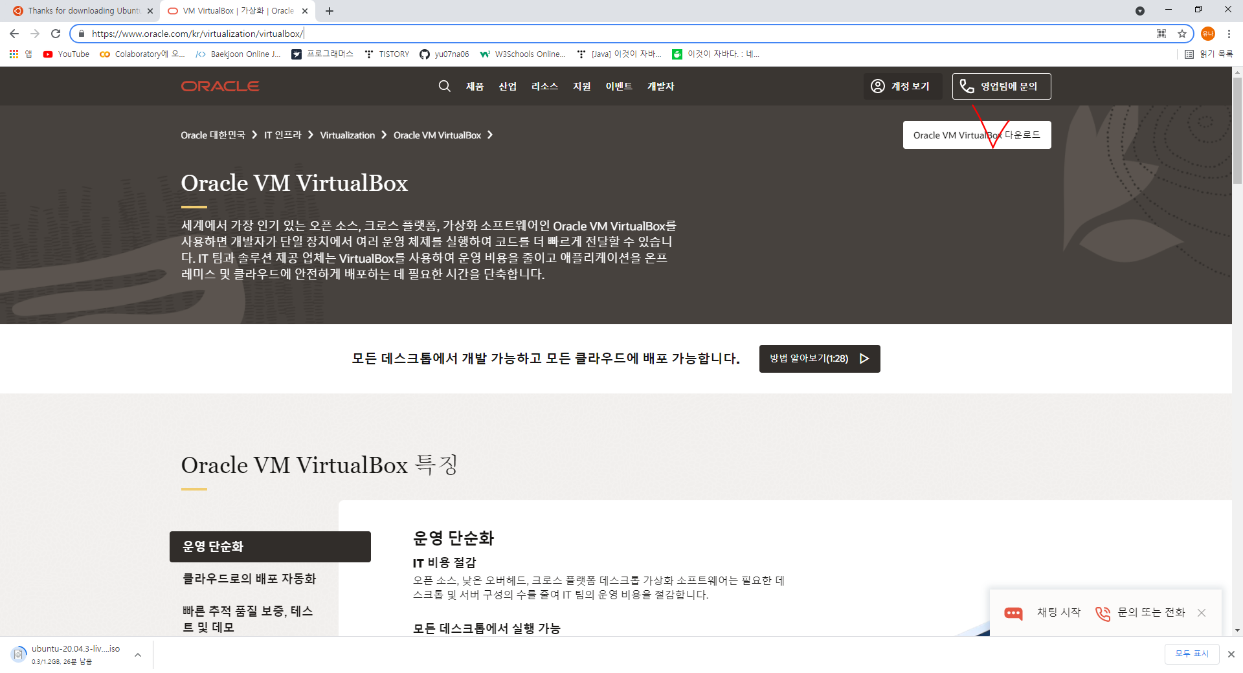Click the 영업팀에 문의 button
The height and width of the screenshot is (673, 1243).
1002,86
